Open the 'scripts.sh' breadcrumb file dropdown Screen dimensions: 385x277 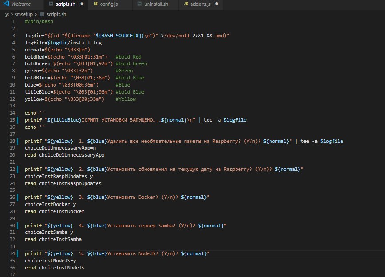[x=56, y=14]
